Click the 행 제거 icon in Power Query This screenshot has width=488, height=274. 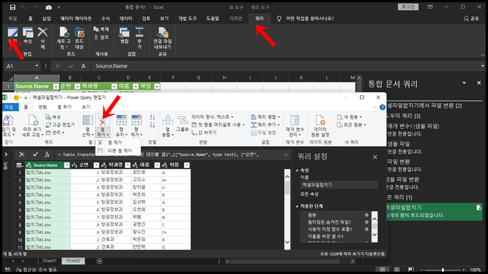pos(137,125)
